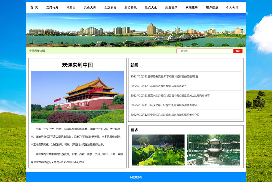Click the 新闻 section heading

(134, 65)
